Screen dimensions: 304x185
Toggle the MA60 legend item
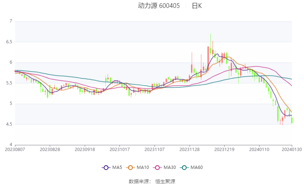click(x=191, y=167)
